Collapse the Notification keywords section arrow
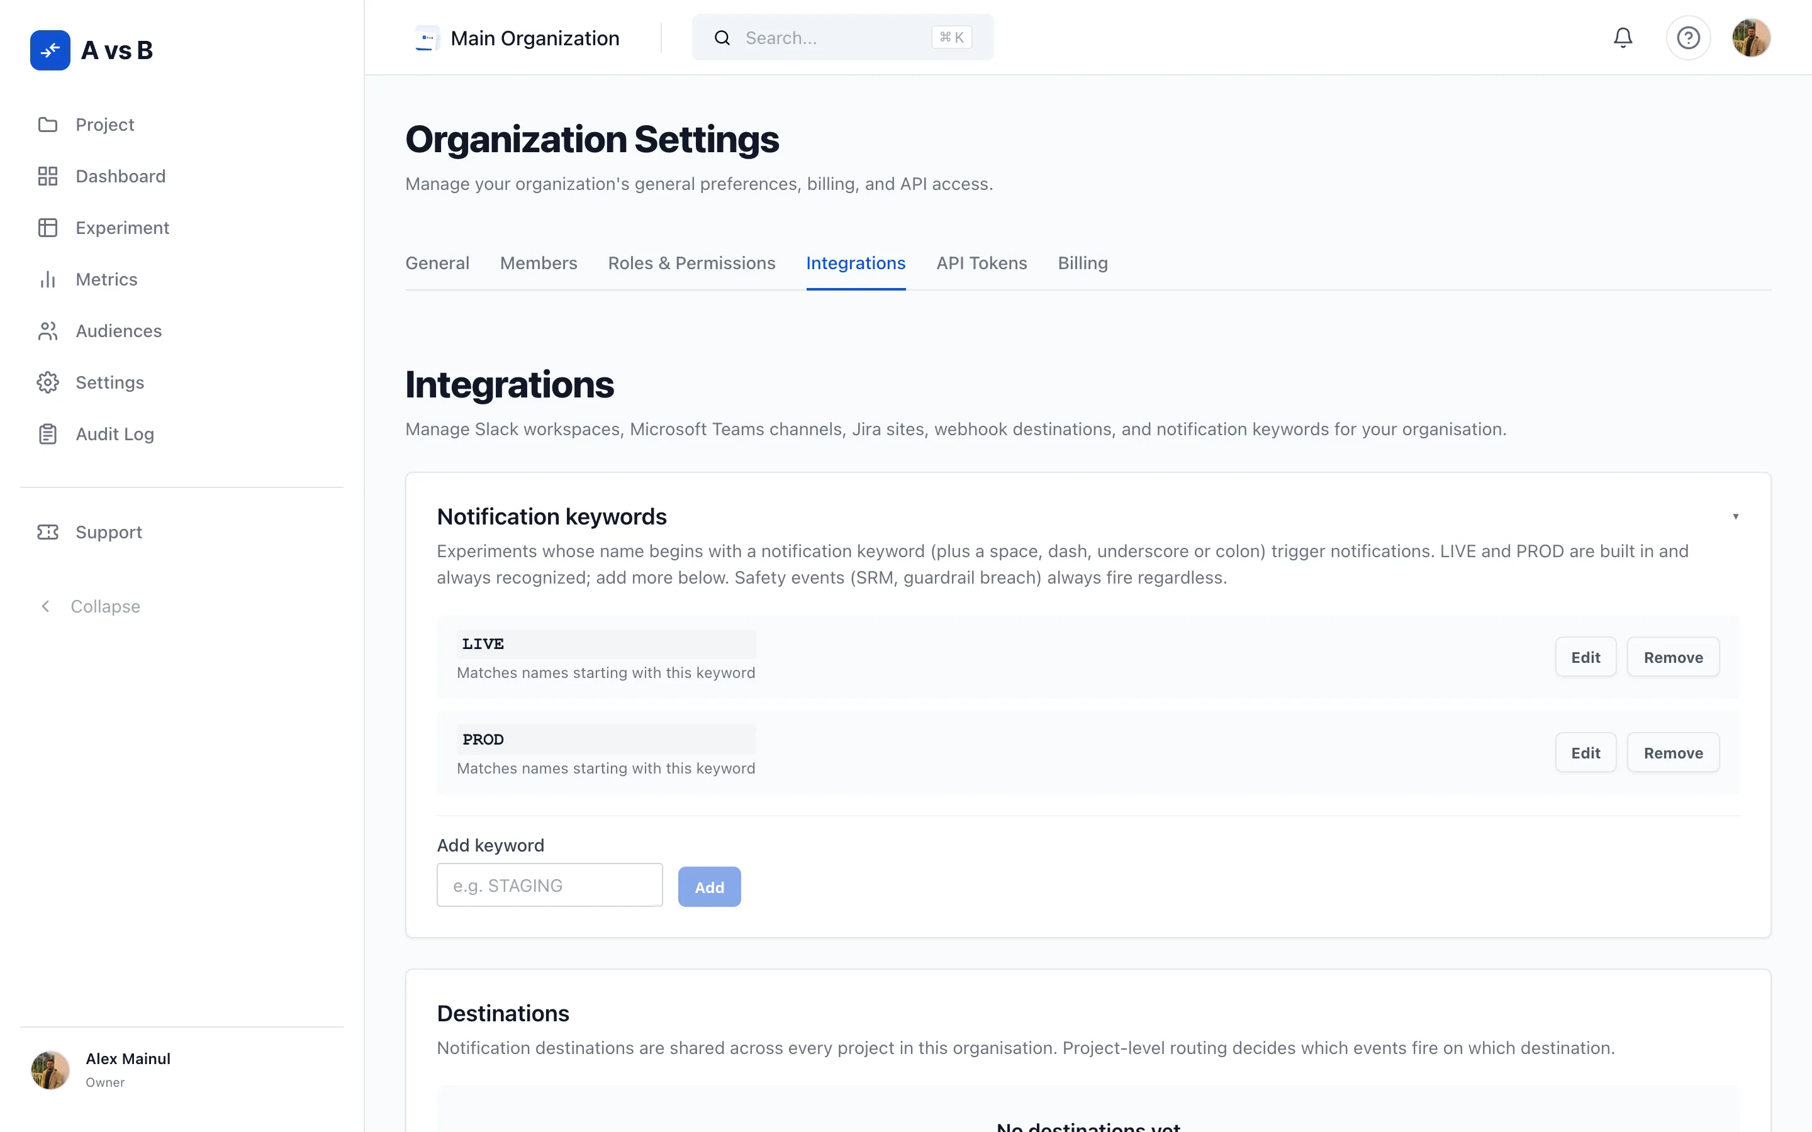The height and width of the screenshot is (1132, 1812). pyautogui.click(x=1736, y=516)
